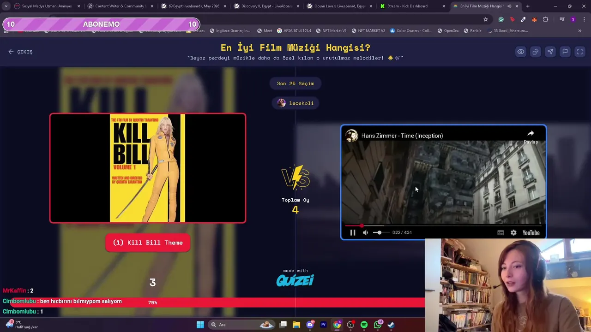The height and width of the screenshot is (332, 591).
Task: Toggle fullscreen mode in quiz header
Action: coord(580,52)
